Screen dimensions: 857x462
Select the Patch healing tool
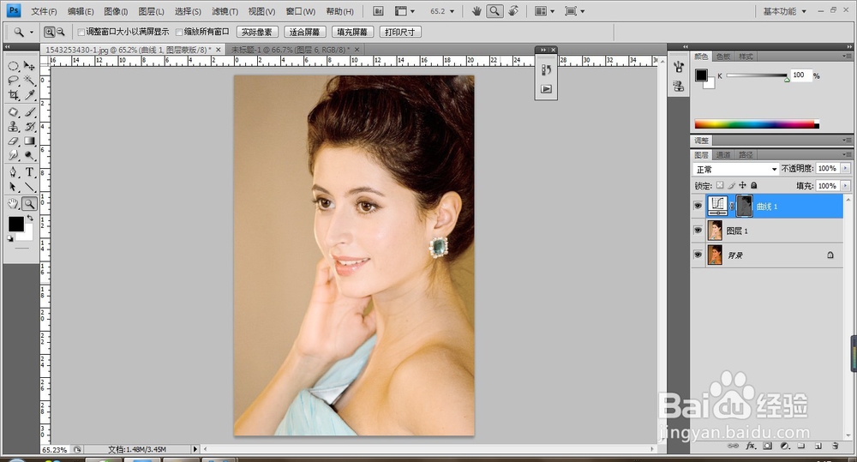[13, 112]
